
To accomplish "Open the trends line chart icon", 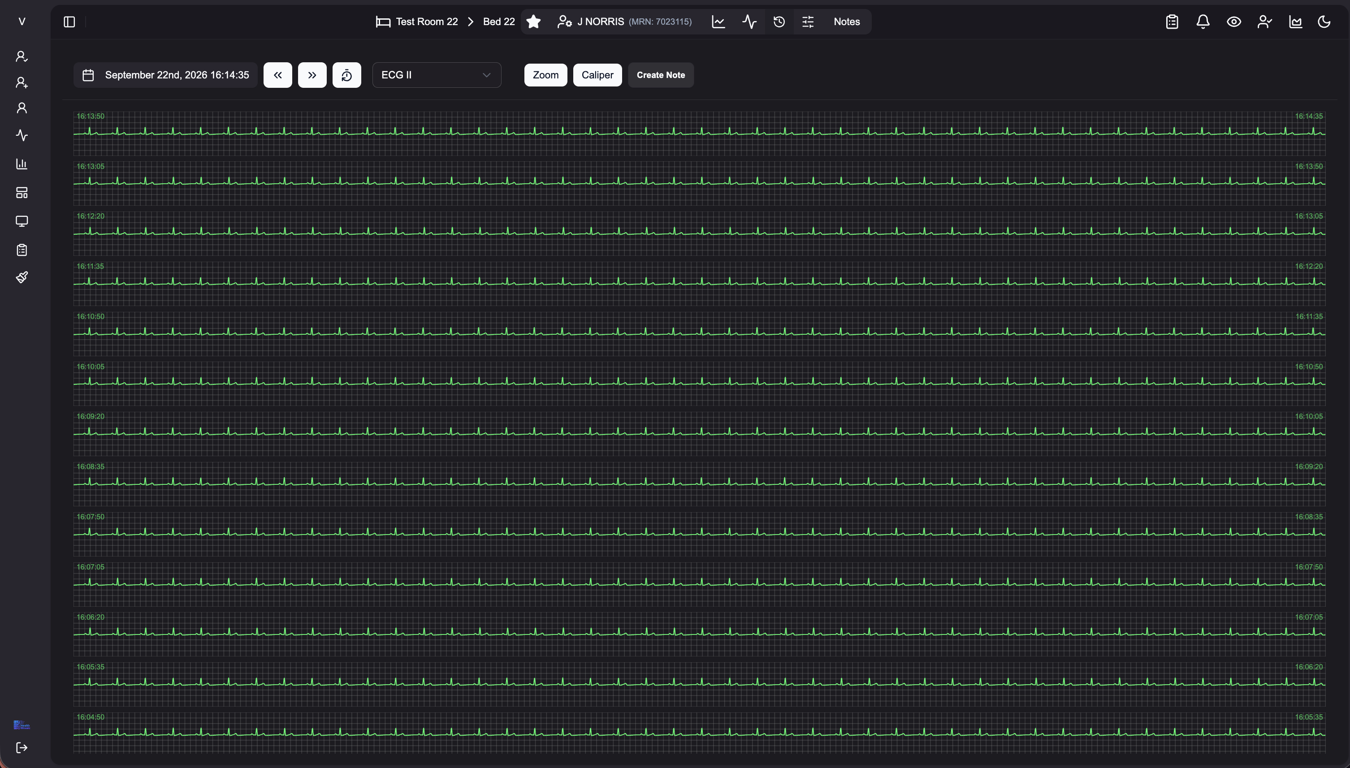I will [x=718, y=22].
